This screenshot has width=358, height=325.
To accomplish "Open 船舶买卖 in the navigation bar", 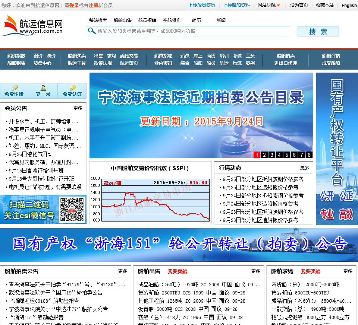I will point(77,55).
